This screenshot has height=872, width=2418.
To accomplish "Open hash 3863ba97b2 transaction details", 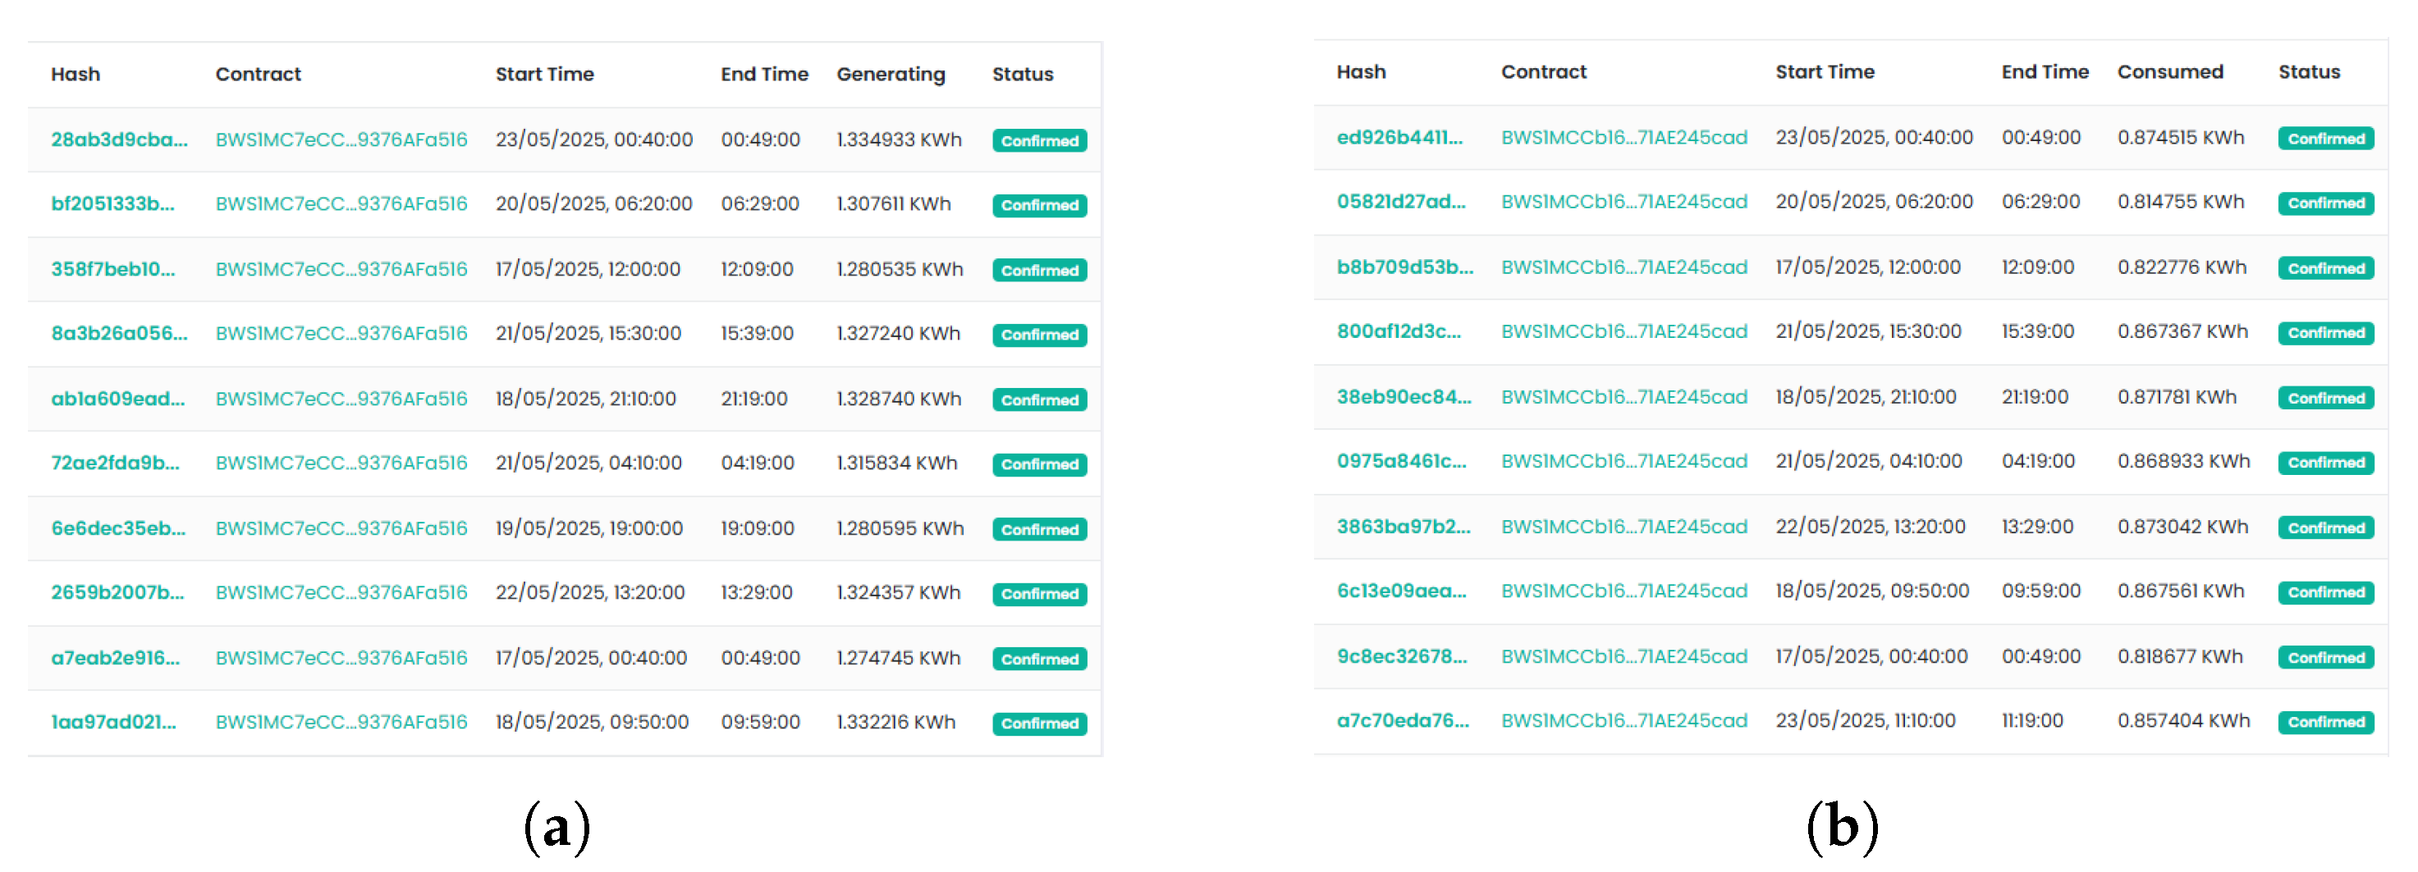I will 1404,527.
